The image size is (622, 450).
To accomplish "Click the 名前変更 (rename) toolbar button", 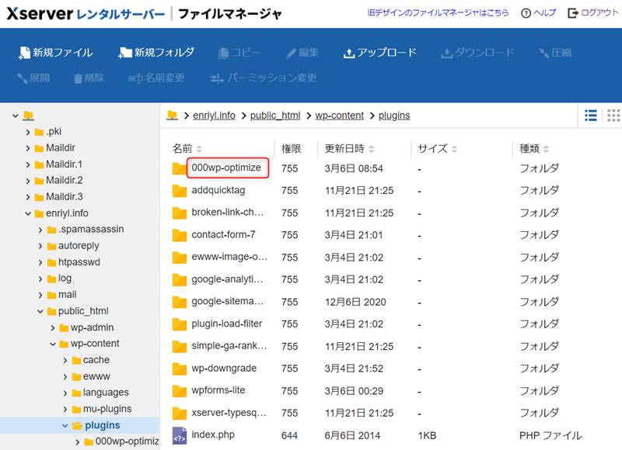I will click(157, 78).
